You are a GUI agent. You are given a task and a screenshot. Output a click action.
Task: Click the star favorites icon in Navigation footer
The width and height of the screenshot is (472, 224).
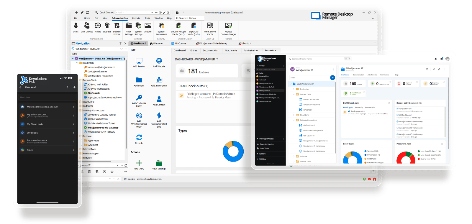click(112, 172)
